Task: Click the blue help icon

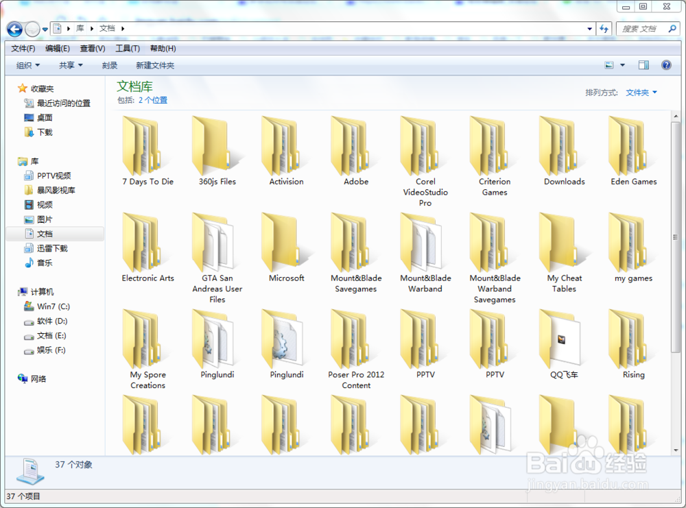Action: click(666, 65)
